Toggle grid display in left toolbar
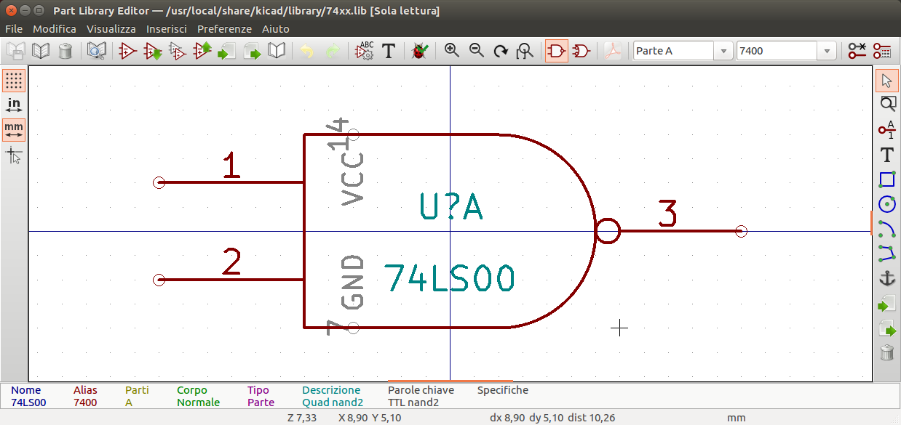Image resolution: width=901 pixels, height=425 pixels. coord(14,81)
